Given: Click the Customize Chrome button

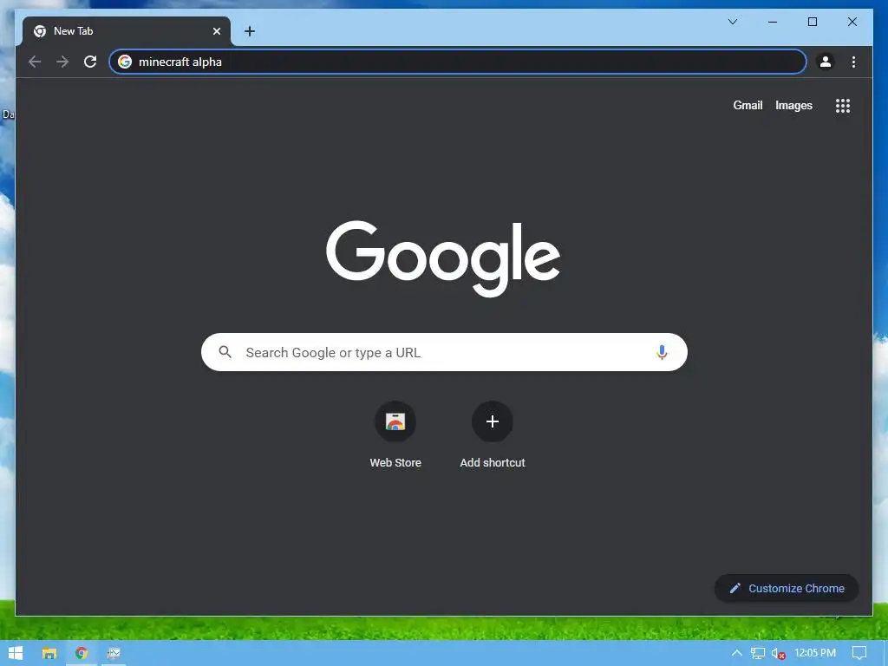Looking at the screenshot, I should click(x=787, y=589).
